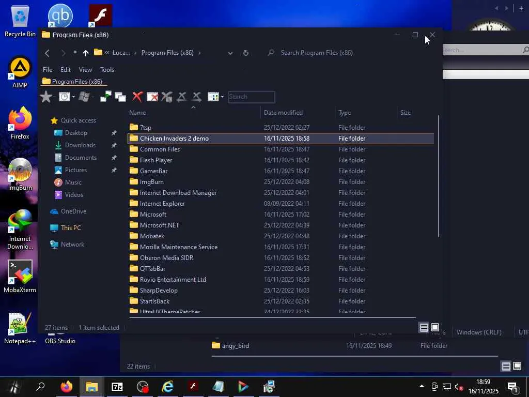Open Desktop in navigation pane

71,133
